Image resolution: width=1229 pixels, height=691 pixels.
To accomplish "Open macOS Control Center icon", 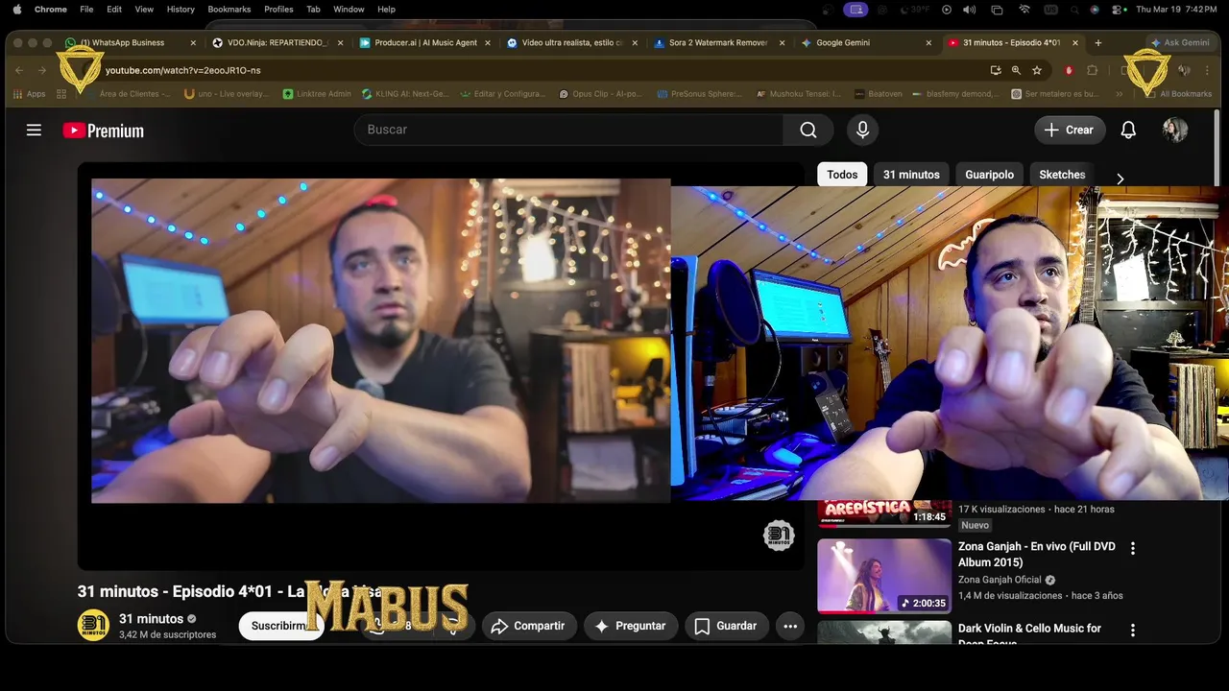I will click(1118, 9).
